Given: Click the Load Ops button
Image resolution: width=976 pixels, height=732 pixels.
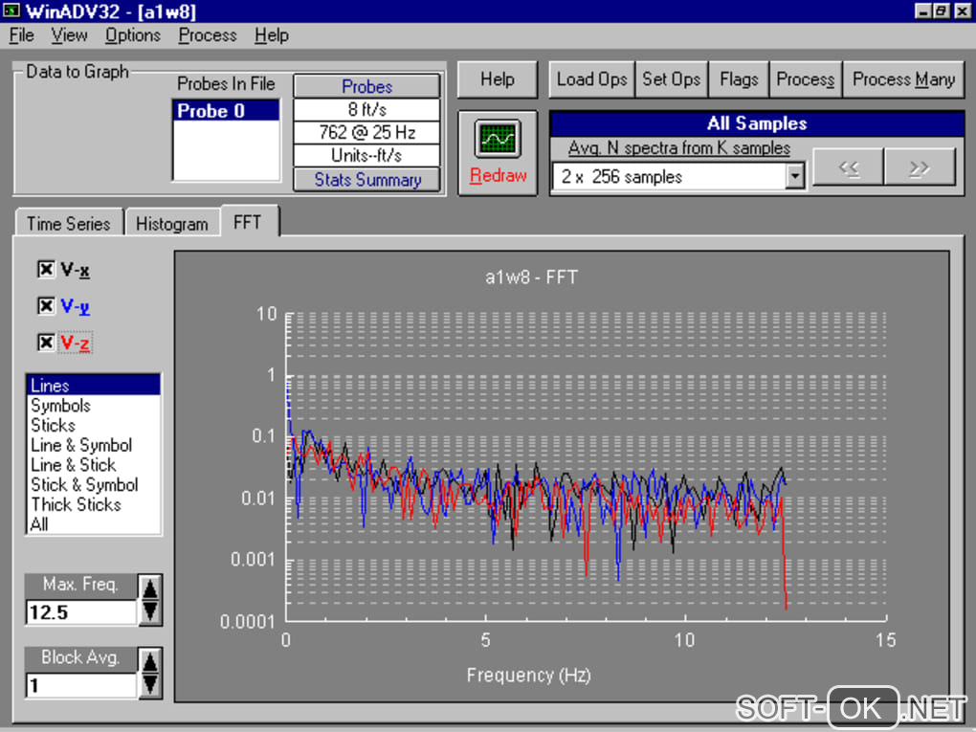Looking at the screenshot, I should [591, 79].
